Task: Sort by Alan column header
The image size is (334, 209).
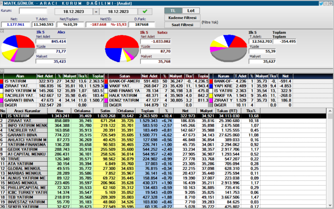Action: coord(20,76)
